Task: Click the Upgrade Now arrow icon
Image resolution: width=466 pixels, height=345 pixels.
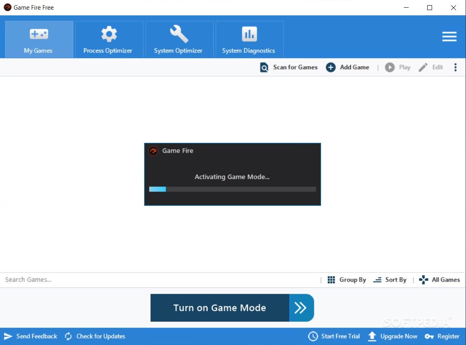Action: [x=372, y=337]
